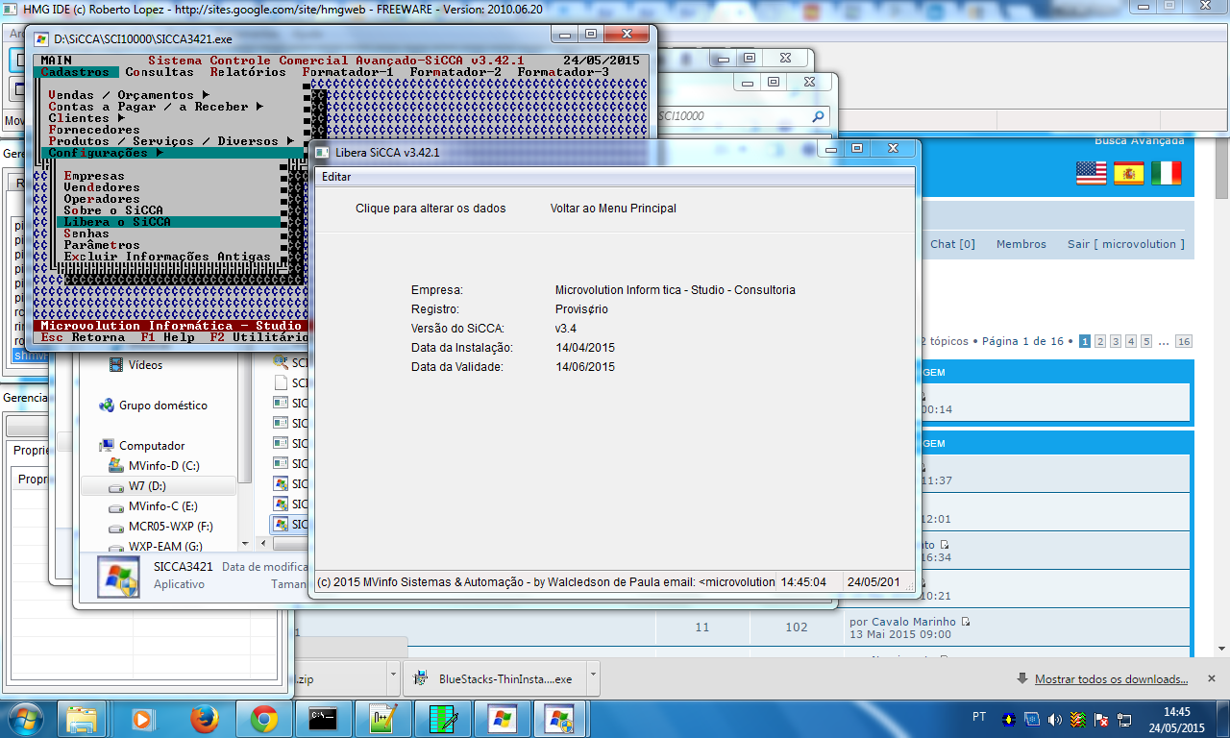1230x738 pixels.
Task: Launch Google Chrome from the taskbar
Action: (264, 718)
